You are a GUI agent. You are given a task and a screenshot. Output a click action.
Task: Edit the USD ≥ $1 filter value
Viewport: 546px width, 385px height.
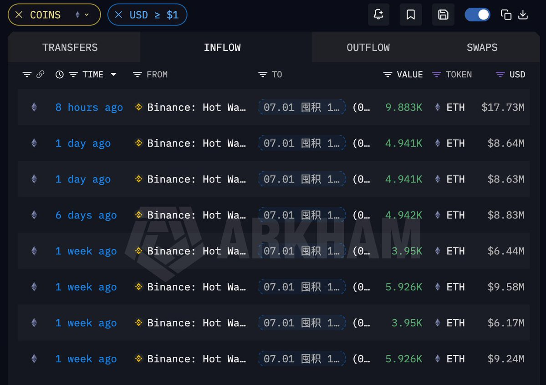point(154,15)
